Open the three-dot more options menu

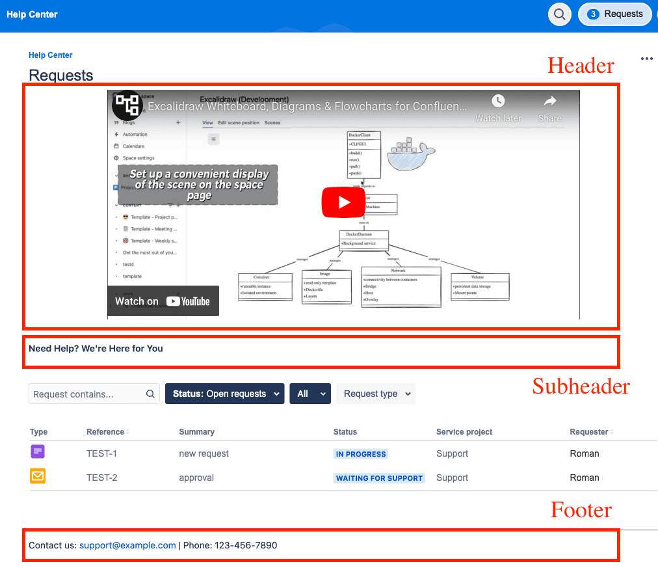tap(646, 59)
